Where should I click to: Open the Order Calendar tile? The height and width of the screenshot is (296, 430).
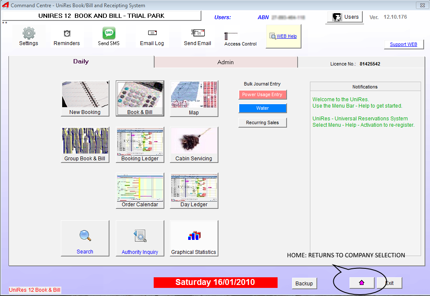click(x=140, y=191)
